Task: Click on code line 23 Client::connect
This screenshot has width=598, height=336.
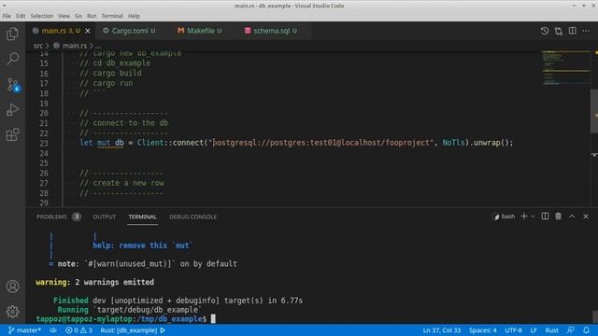Action: [x=296, y=143]
